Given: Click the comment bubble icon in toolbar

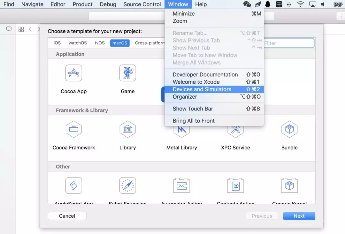Looking at the screenshot, I should pos(9,29).
